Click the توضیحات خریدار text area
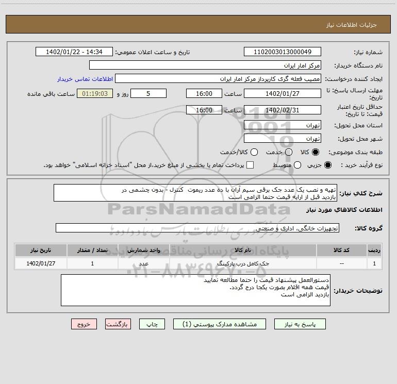 [x=195, y=290]
